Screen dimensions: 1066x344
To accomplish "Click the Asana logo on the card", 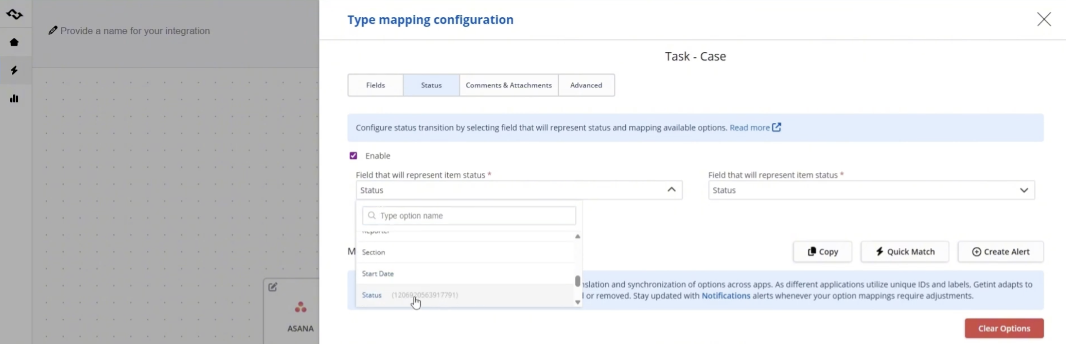I will click(x=301, y=307).
